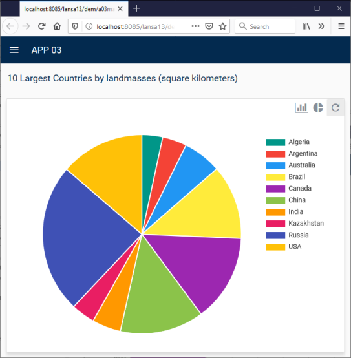Refresh the chart data

(x=335, y=107)
